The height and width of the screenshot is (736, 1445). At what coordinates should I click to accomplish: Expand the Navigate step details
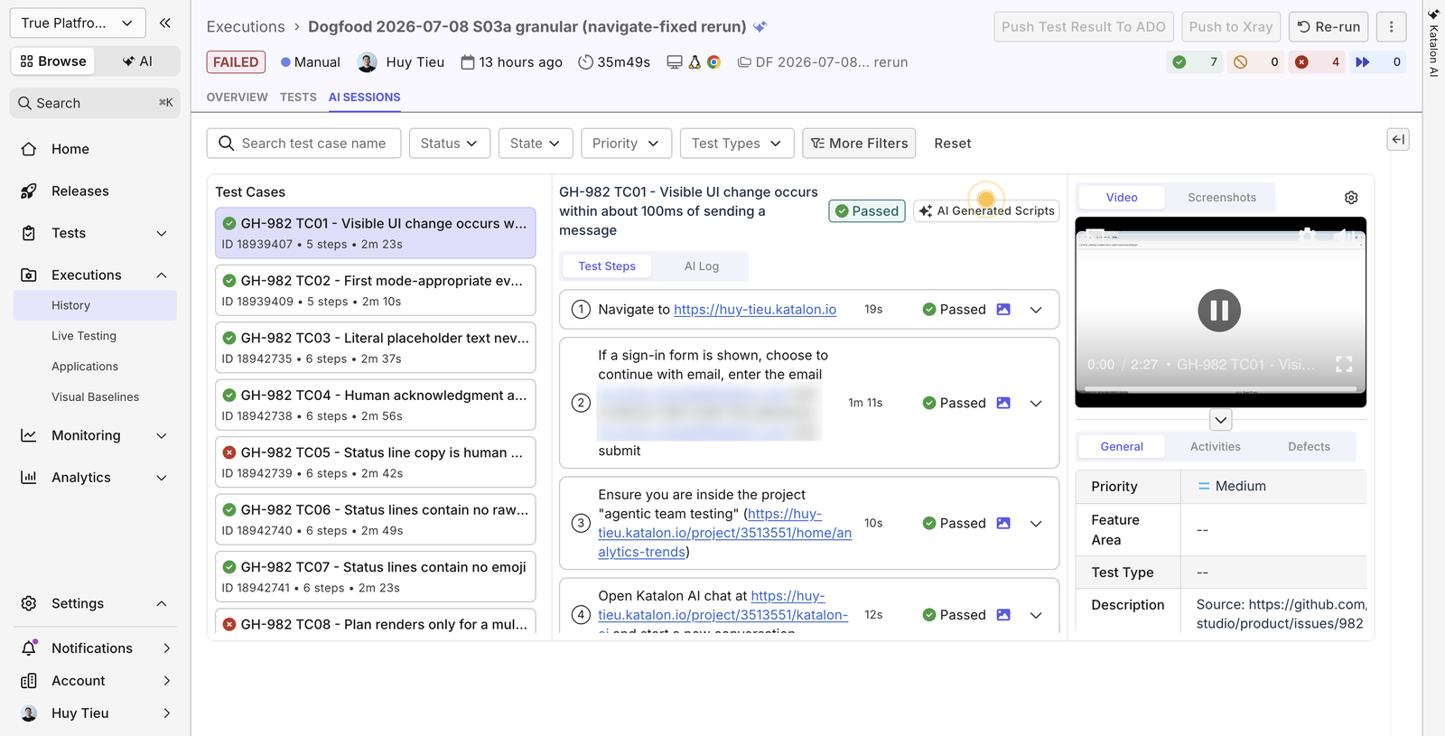tap(1036, 310)
